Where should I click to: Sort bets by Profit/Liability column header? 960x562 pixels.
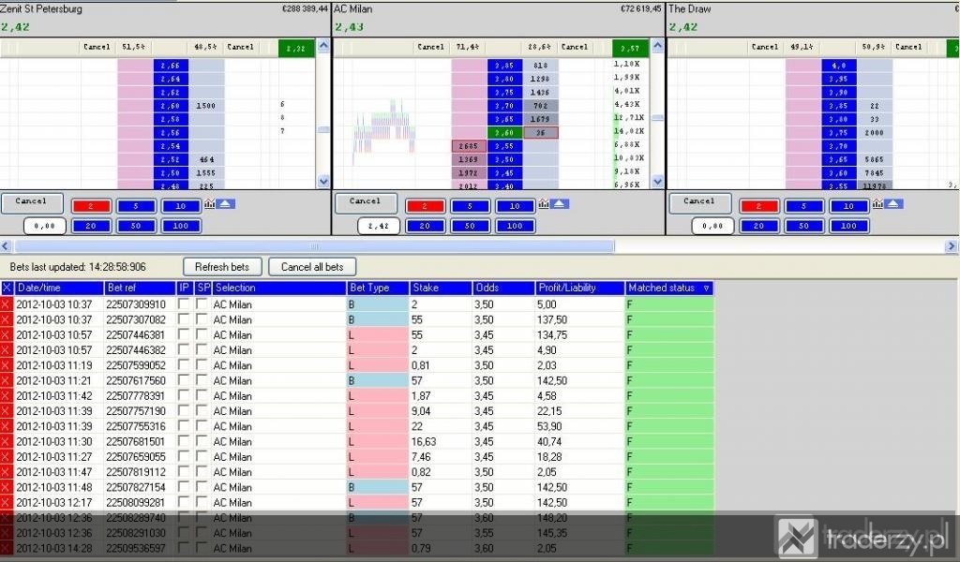[579, 288]
